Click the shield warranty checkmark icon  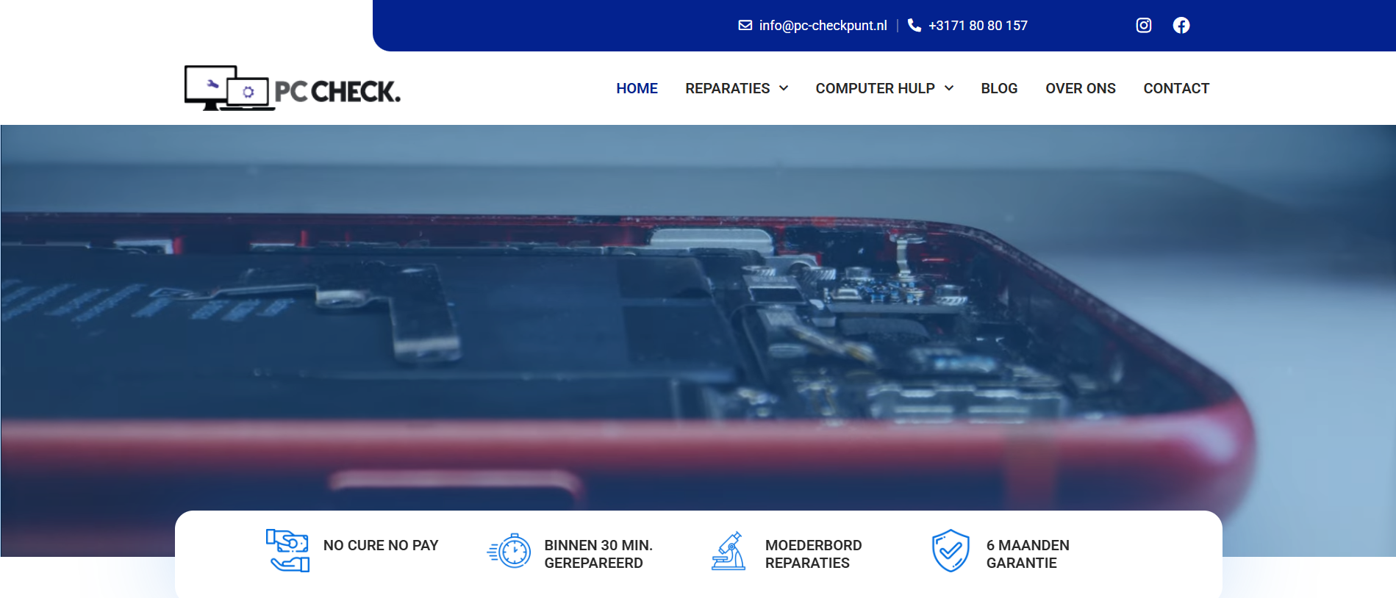coord(951,551)
